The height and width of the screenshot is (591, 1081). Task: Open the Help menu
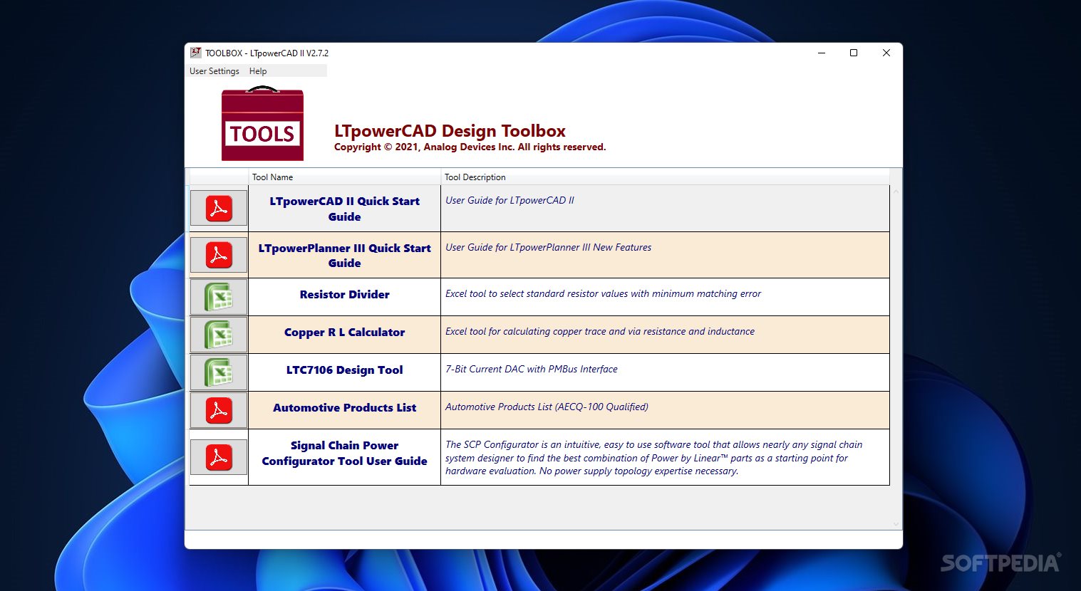click(x=258, y=71)
